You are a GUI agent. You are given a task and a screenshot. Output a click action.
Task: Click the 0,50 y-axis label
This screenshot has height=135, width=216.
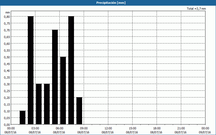[x=7, y=57]
